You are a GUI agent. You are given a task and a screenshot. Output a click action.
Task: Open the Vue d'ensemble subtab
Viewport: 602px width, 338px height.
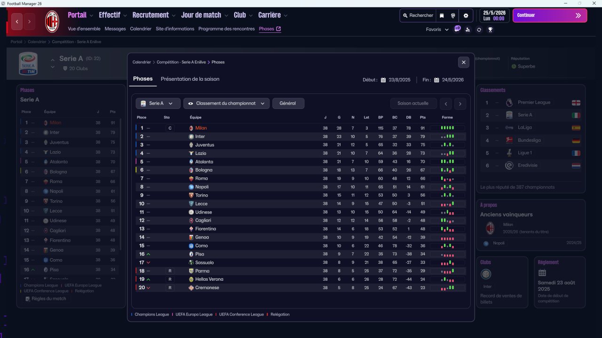coord(84,29)
